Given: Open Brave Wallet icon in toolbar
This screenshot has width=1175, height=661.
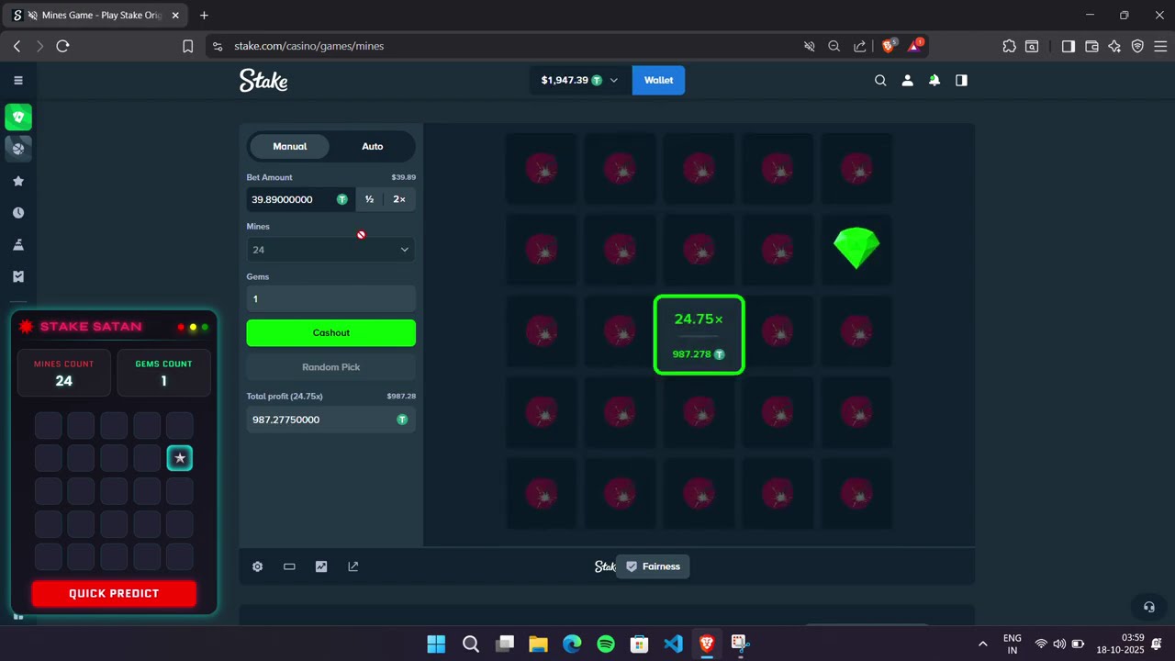Looking at the screenshot, I should click(1091, 46).
